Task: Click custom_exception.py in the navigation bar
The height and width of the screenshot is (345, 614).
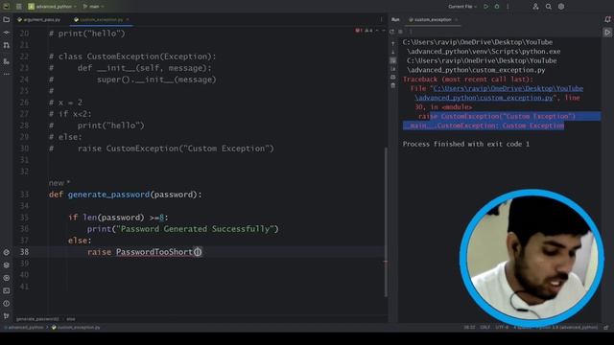Action: point(77,328)
